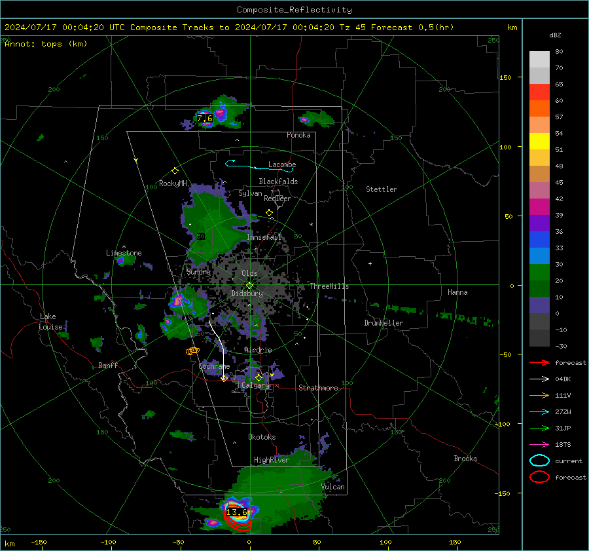Click the yellow diamond marker near RockyMH
This screenshot has width=589, height=551.
point(175,171)
